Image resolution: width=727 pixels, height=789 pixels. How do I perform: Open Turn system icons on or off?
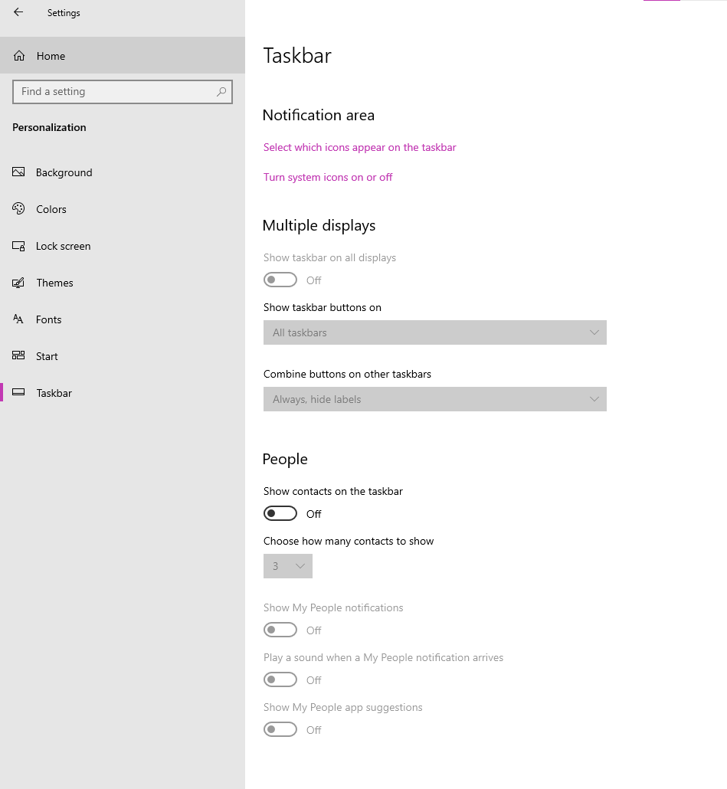pyautogui.click(x=328, y=177)
